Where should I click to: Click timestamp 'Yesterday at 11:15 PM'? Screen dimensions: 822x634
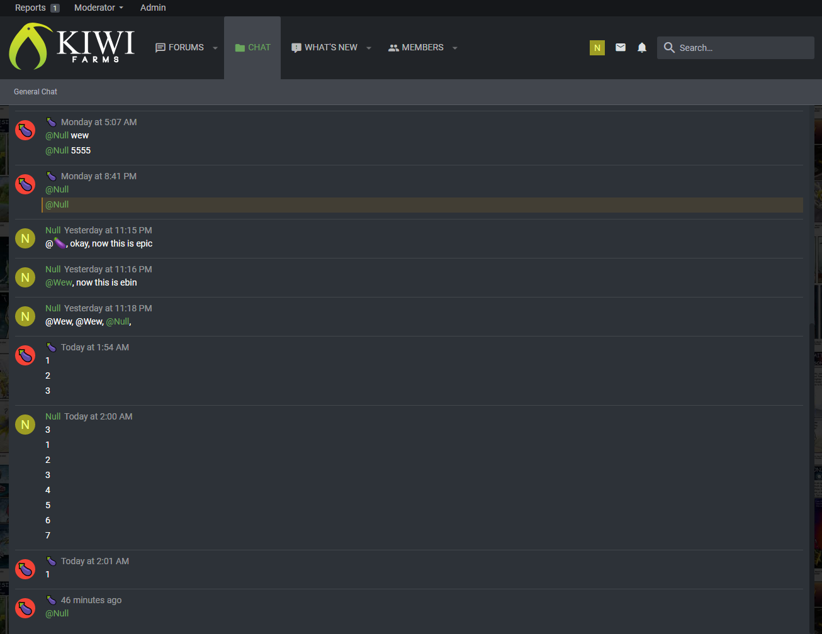tap(108, 230)
